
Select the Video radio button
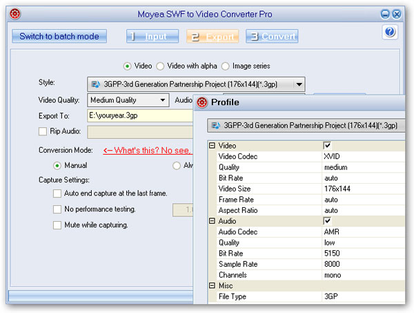pyautogui.click(x=127, y=66)
